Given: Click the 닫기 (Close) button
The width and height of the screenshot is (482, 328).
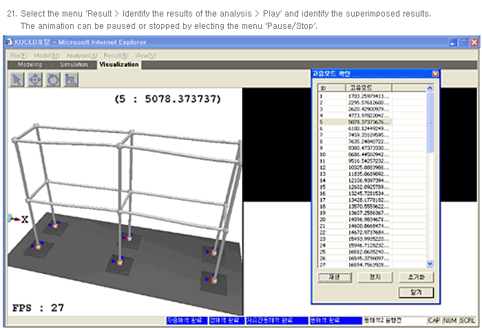Looking at the screenshot, I should click(415, 292).
